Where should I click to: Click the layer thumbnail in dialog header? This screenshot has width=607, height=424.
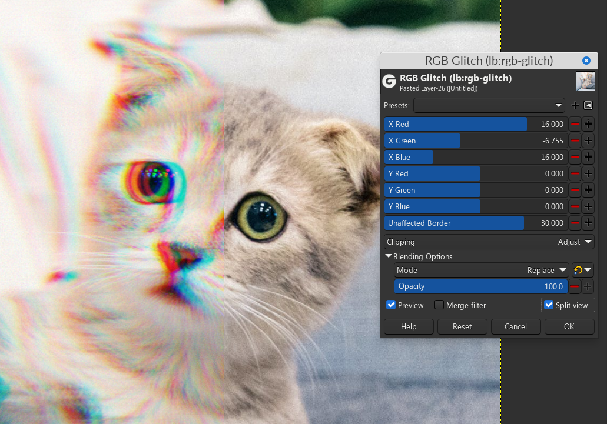(585, 82)
